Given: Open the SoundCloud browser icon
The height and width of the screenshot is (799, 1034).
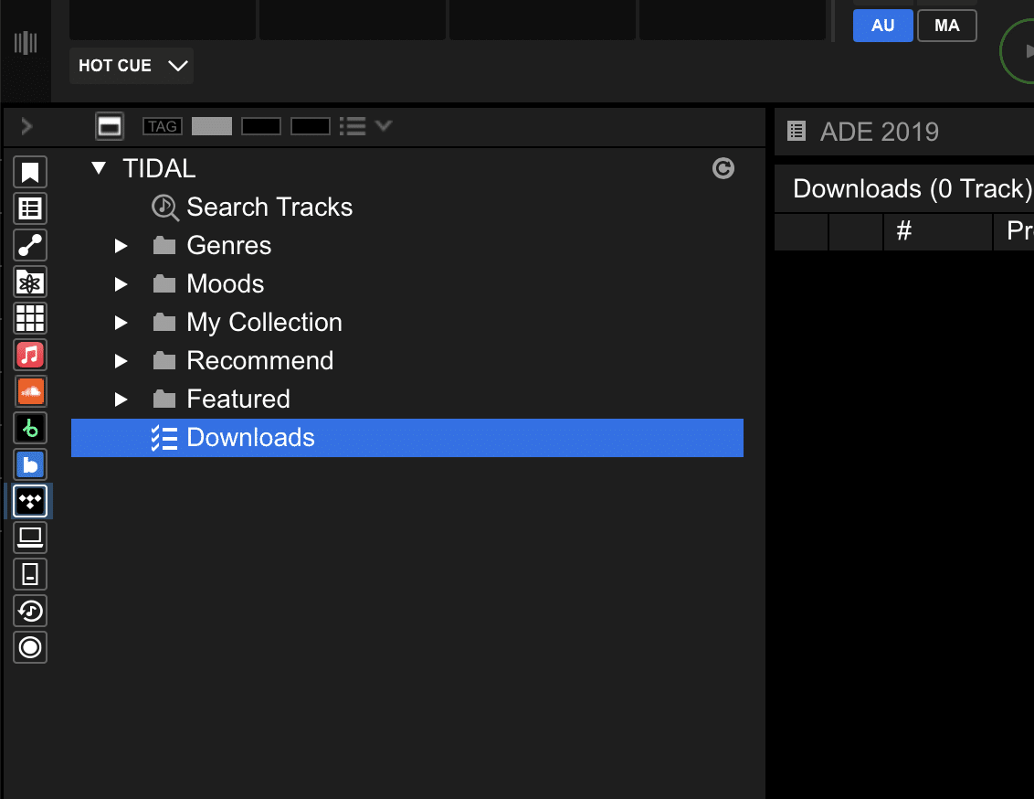Looking at the screenshot, I should click(x=29, y=391).
